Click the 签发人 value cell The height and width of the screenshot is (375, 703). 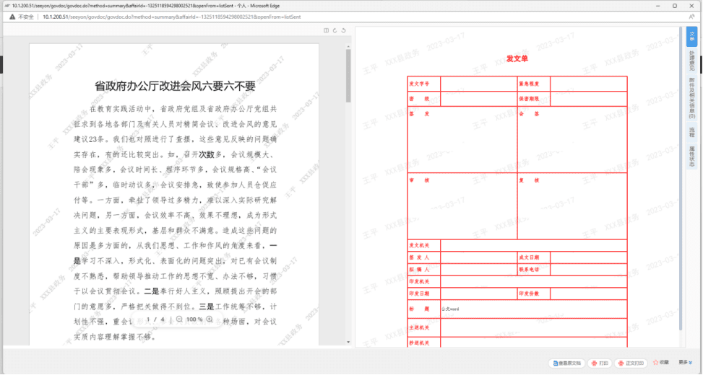pyautogui.click(x=479, y=257)
